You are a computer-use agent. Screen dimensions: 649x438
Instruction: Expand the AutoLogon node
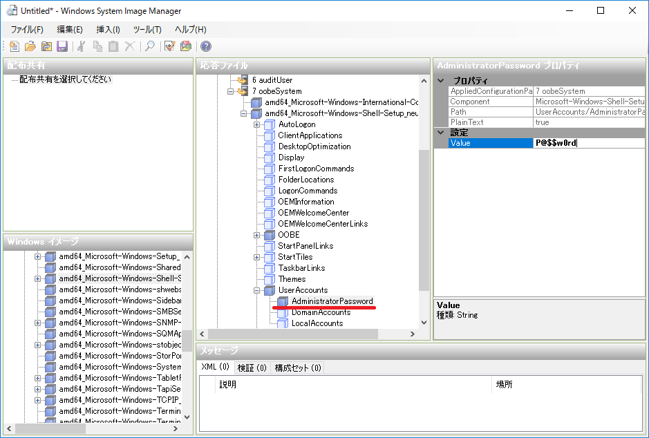[x=256, y=124]
